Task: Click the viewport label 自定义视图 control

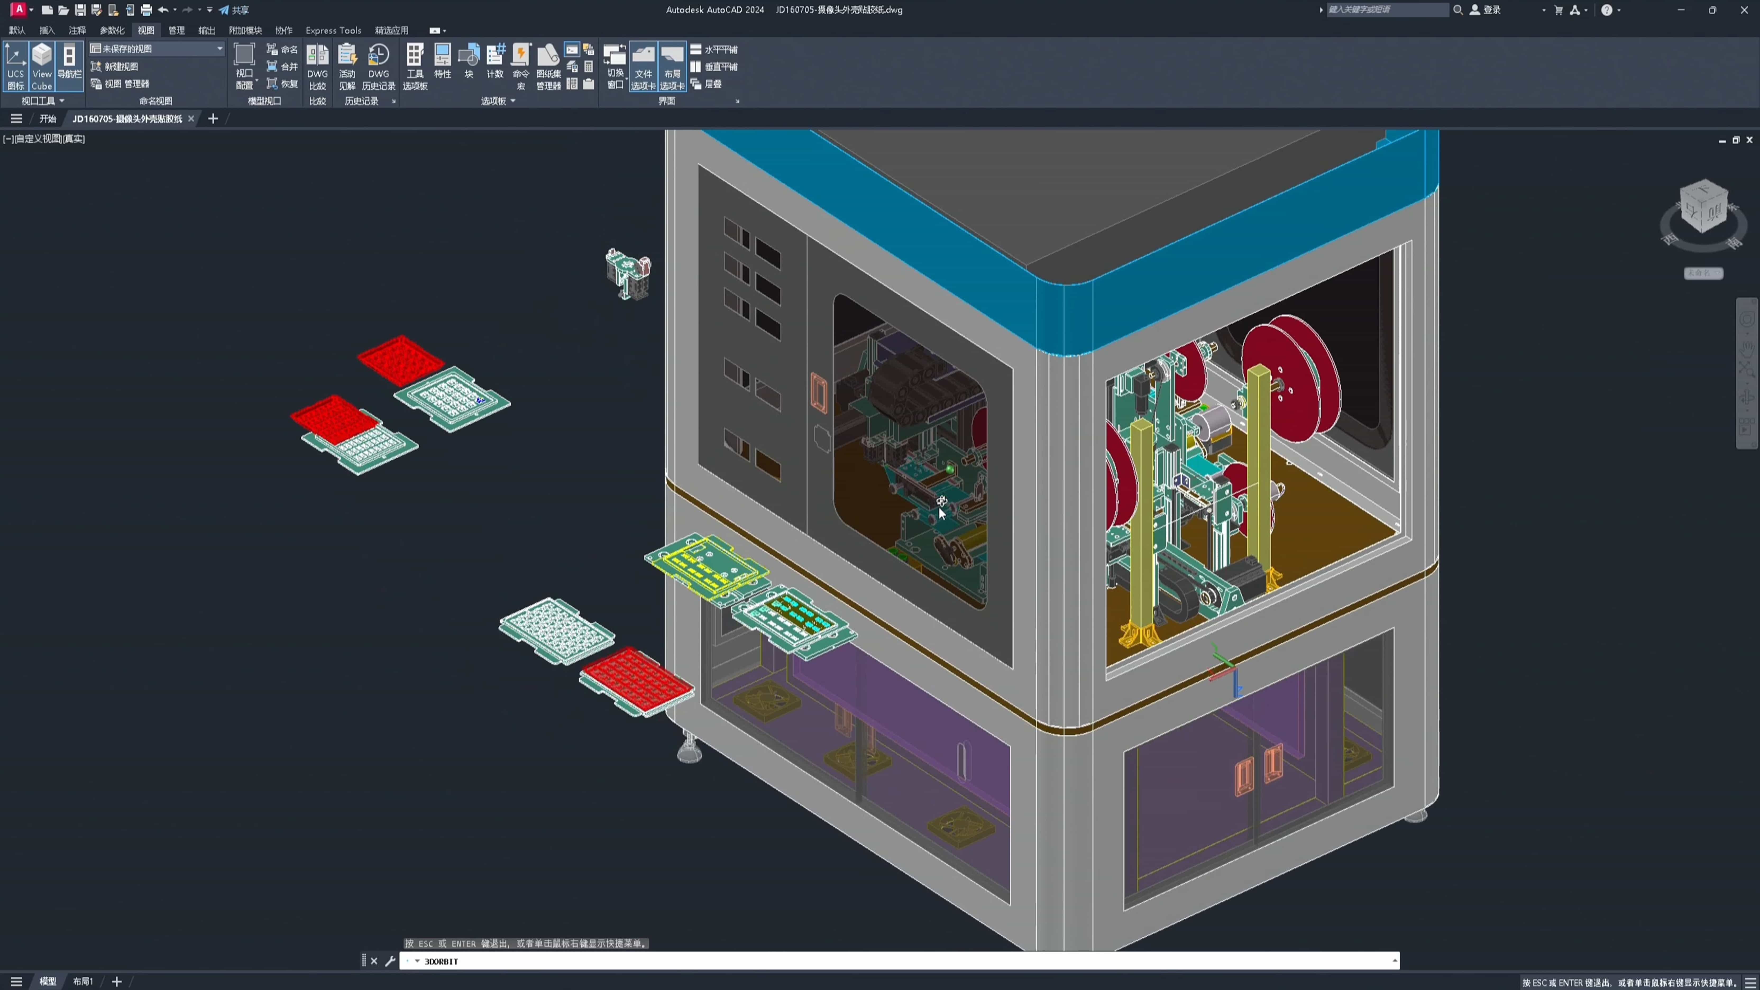Action: (38, 139)
